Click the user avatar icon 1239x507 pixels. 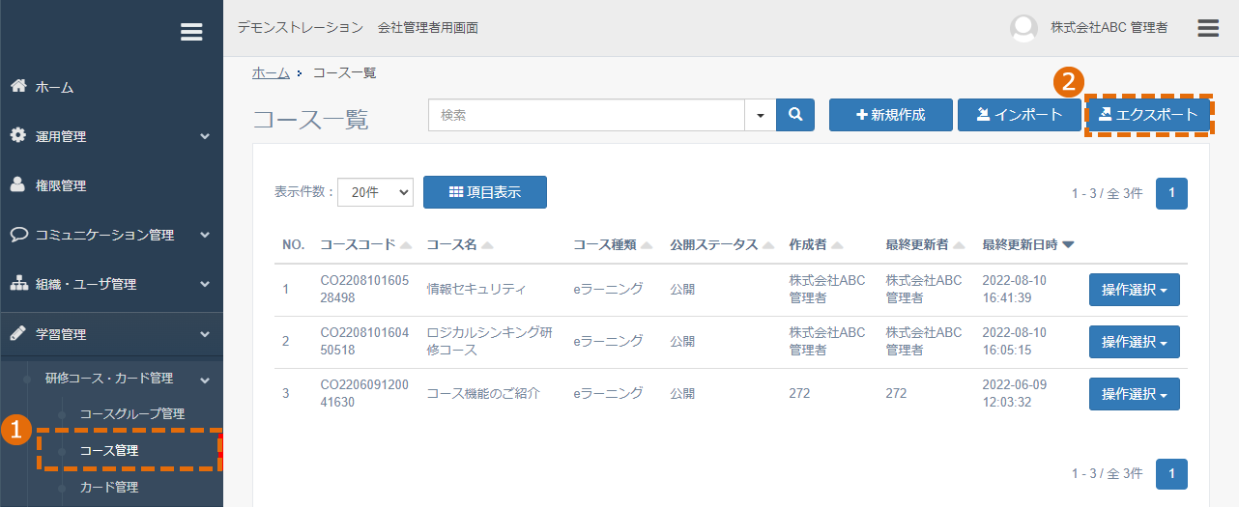tap(1023, 28)
